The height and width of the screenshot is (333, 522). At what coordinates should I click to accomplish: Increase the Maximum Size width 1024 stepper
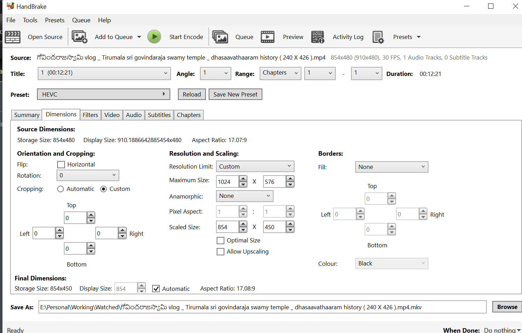(x=243, y=179)
